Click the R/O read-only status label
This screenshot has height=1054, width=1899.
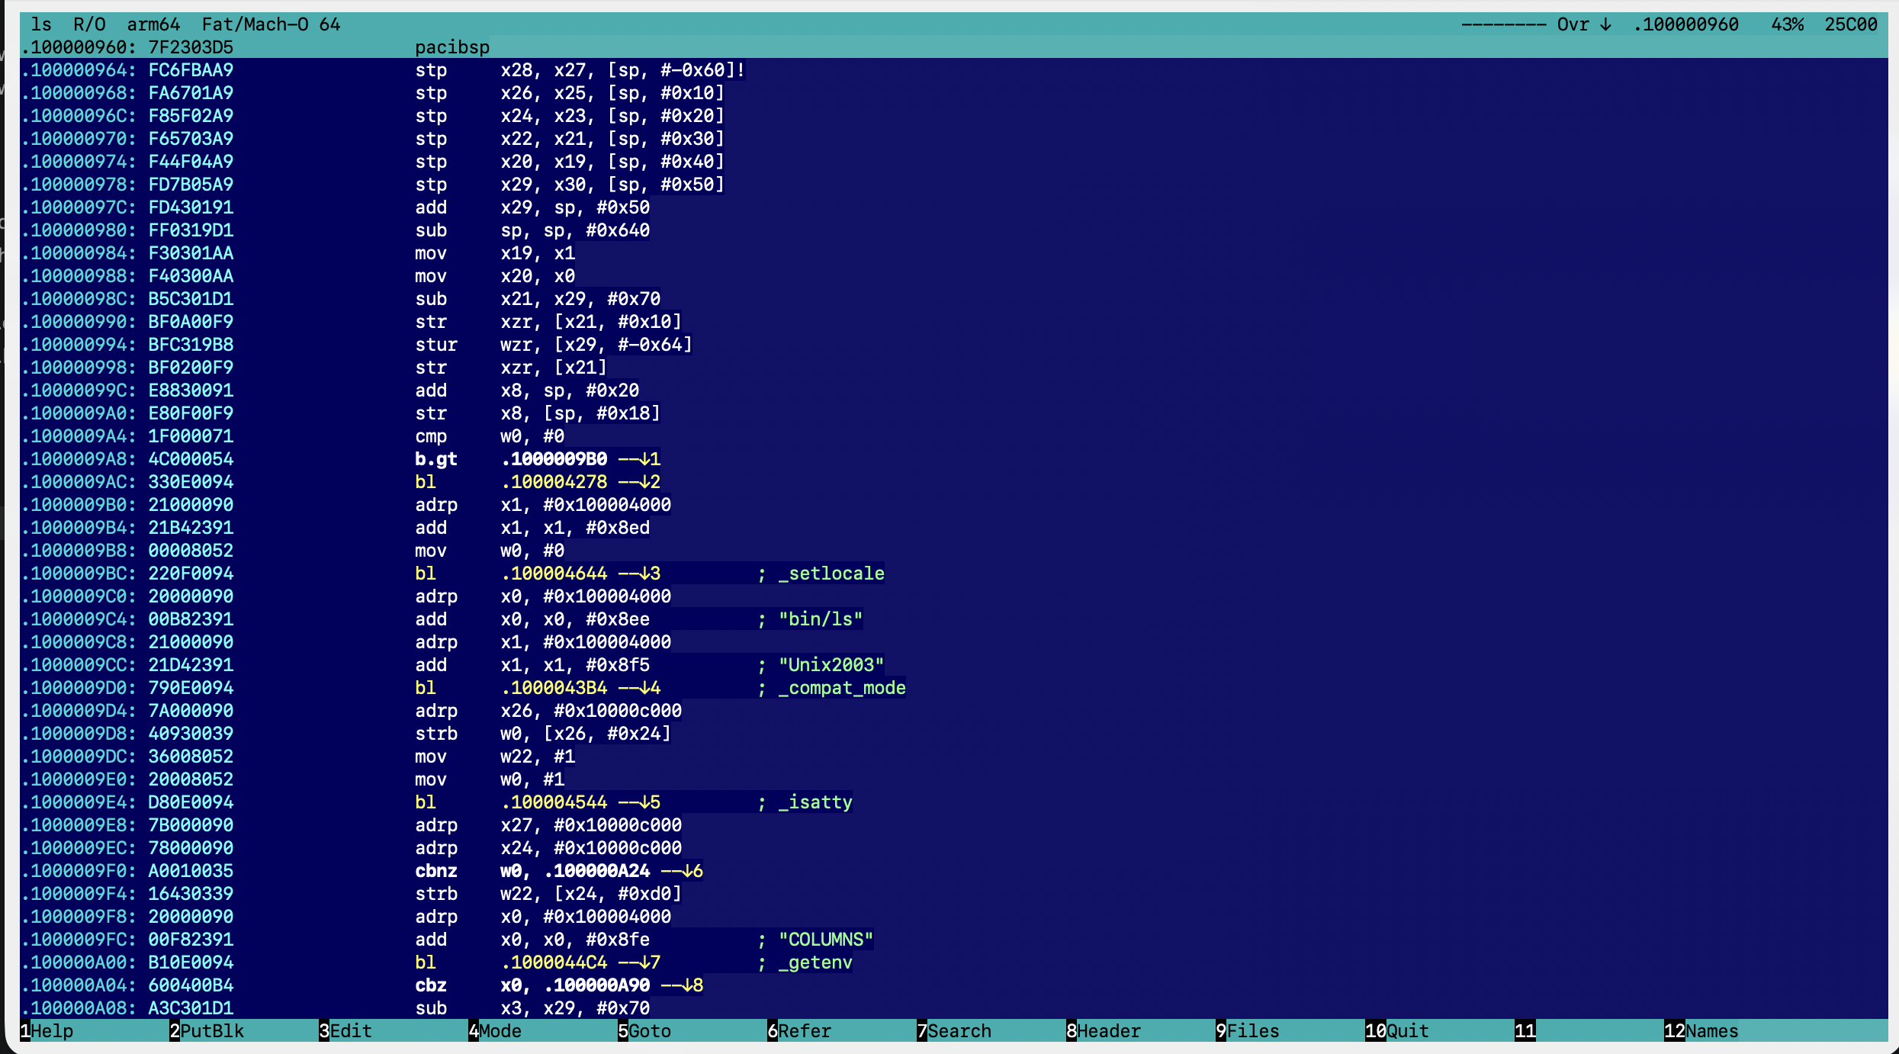[89, 24]
